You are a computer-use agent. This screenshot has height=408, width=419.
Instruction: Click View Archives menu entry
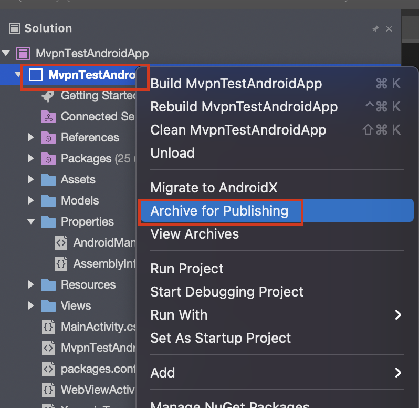pos(195,234)
